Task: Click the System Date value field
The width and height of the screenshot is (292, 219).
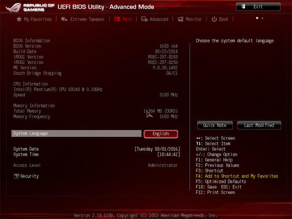Action: point(157,149)
